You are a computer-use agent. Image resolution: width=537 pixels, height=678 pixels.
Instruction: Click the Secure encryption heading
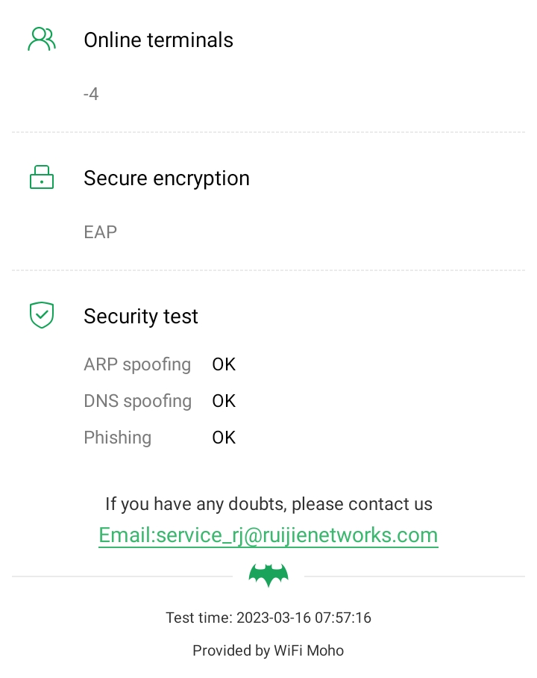[166, 178]
